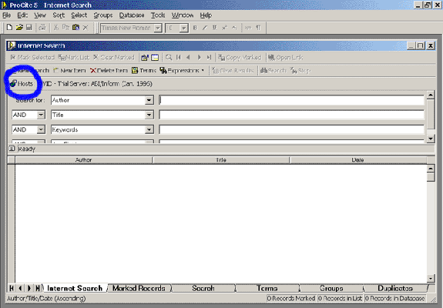Viewport: 443px width, 308px height.
Task: Open the View menu
Action: [40, 15]
